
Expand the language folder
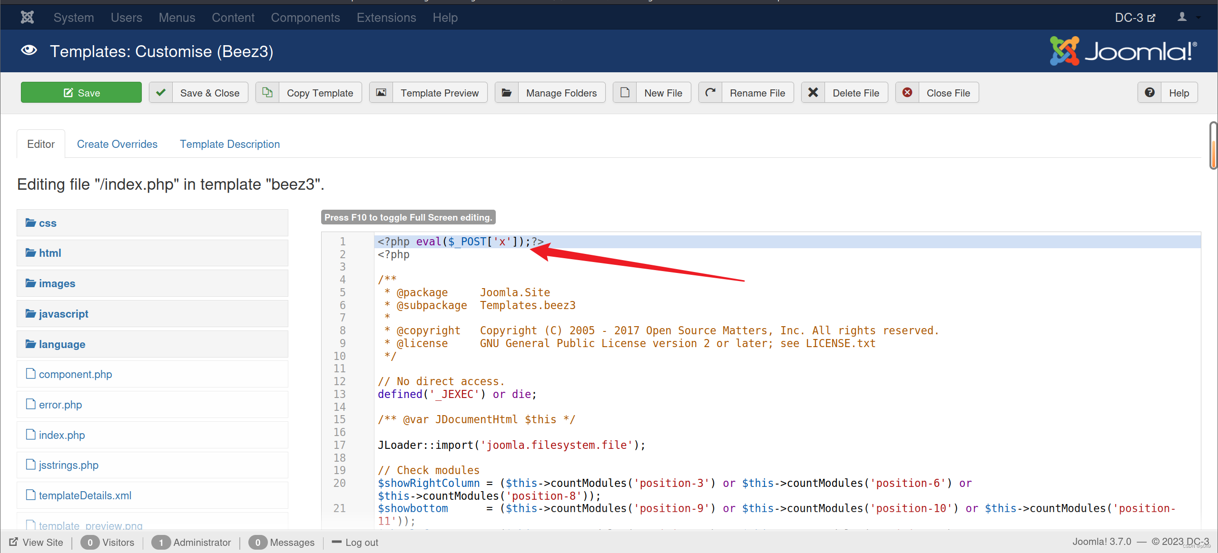point(62,344)
